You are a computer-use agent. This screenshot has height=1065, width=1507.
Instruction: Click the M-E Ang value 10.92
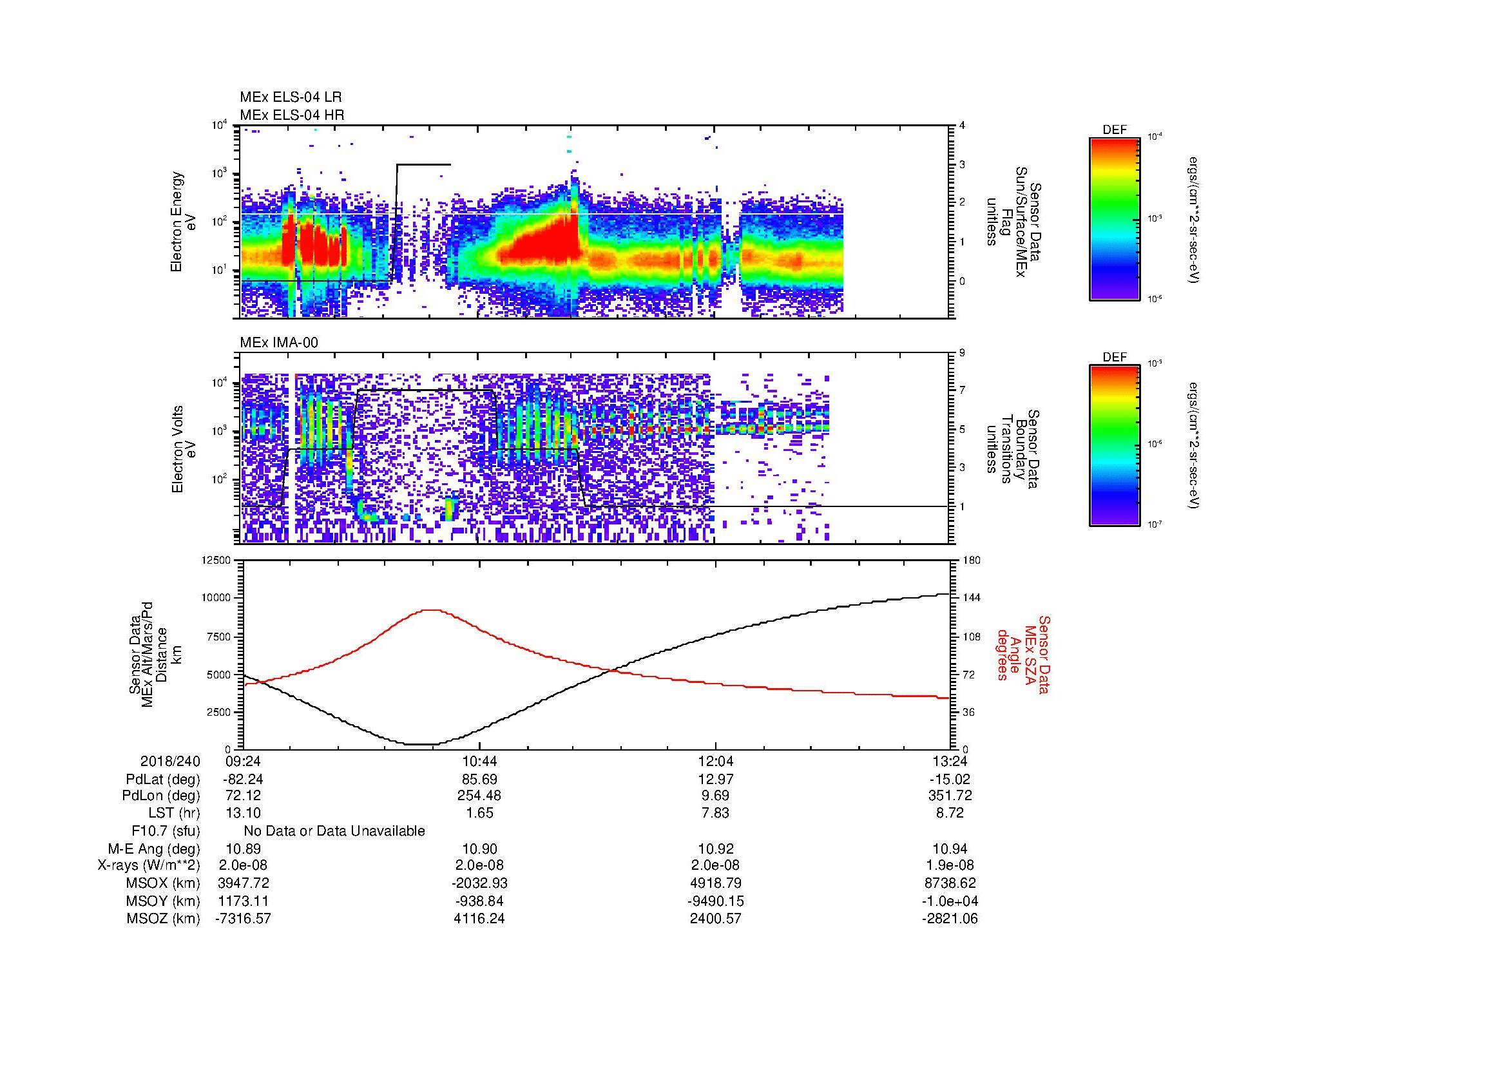click(715, 849)
